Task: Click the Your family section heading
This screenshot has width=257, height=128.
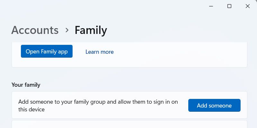Action: pyautogui.click(x=26, y=85)
